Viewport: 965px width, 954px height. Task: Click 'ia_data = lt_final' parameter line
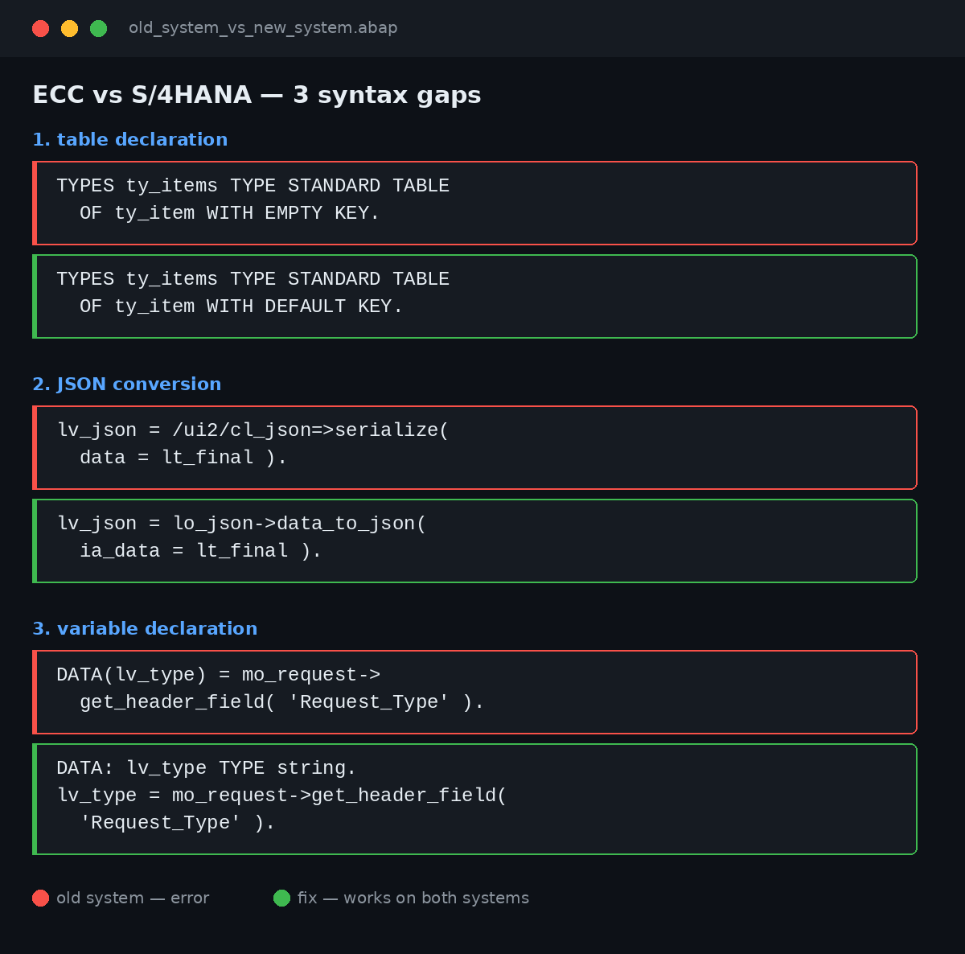point(184,551)
